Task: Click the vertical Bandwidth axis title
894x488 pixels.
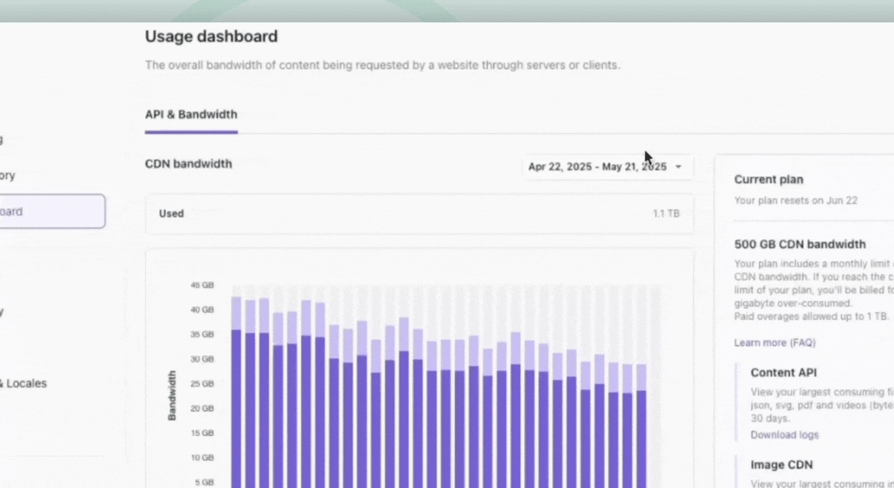Action: [x=172, y=395]
